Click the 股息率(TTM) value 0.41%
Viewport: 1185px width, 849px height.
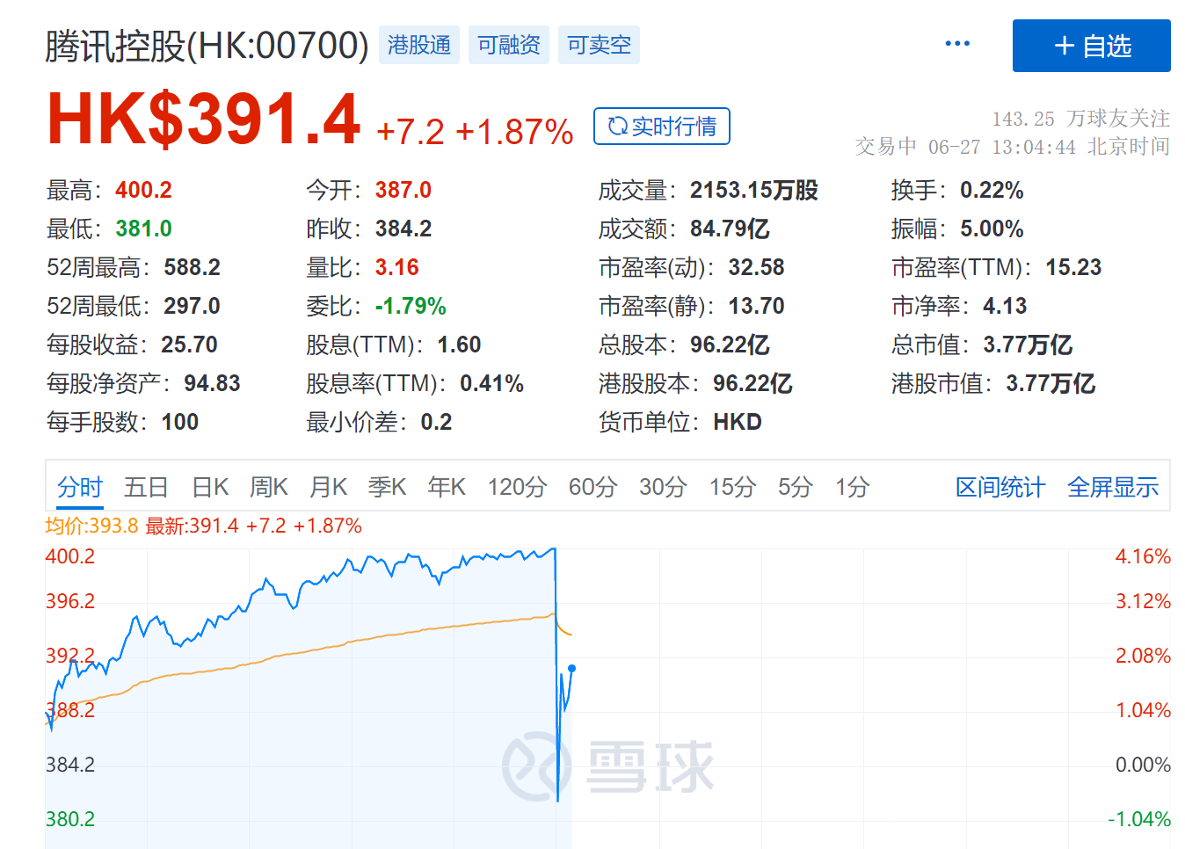click(491, 383)
